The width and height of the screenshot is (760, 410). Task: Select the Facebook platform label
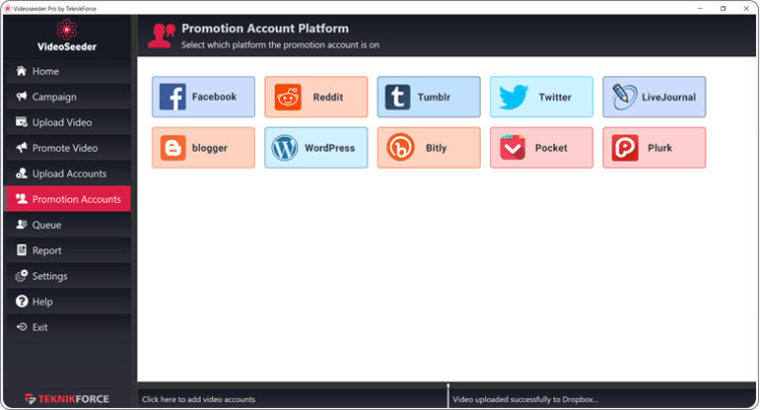[x=214, y=97]
